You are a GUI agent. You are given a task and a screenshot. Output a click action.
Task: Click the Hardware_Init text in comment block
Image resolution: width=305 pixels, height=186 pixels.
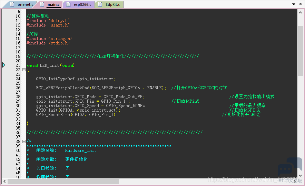point(81,151)
